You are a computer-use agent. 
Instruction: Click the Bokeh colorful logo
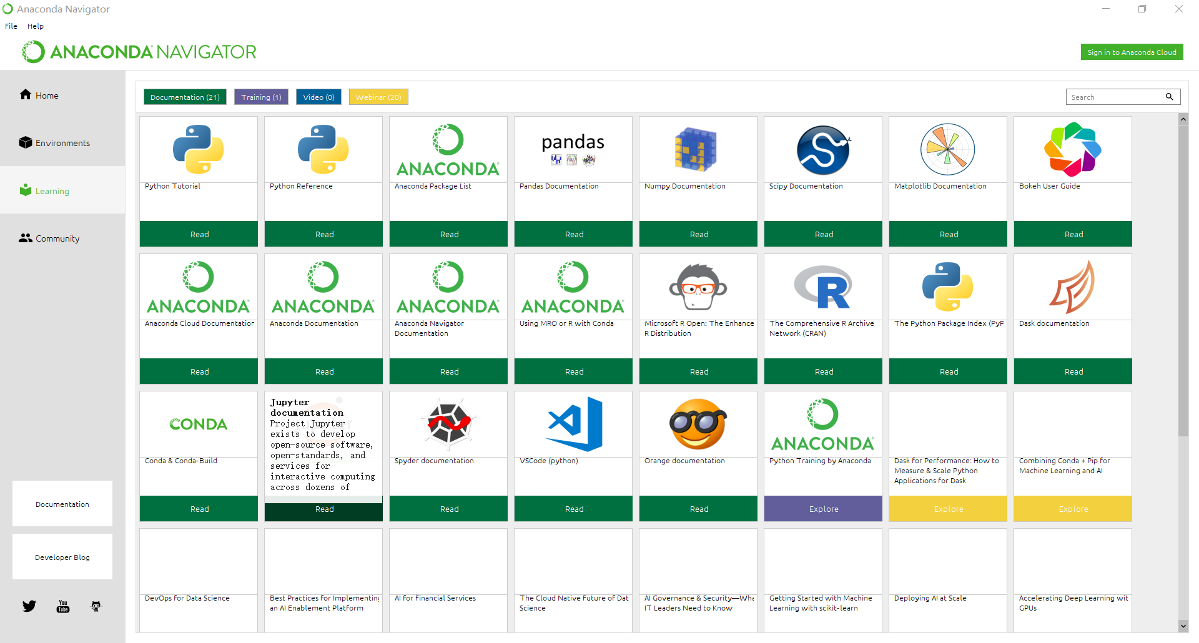[x=1073, y=150]
